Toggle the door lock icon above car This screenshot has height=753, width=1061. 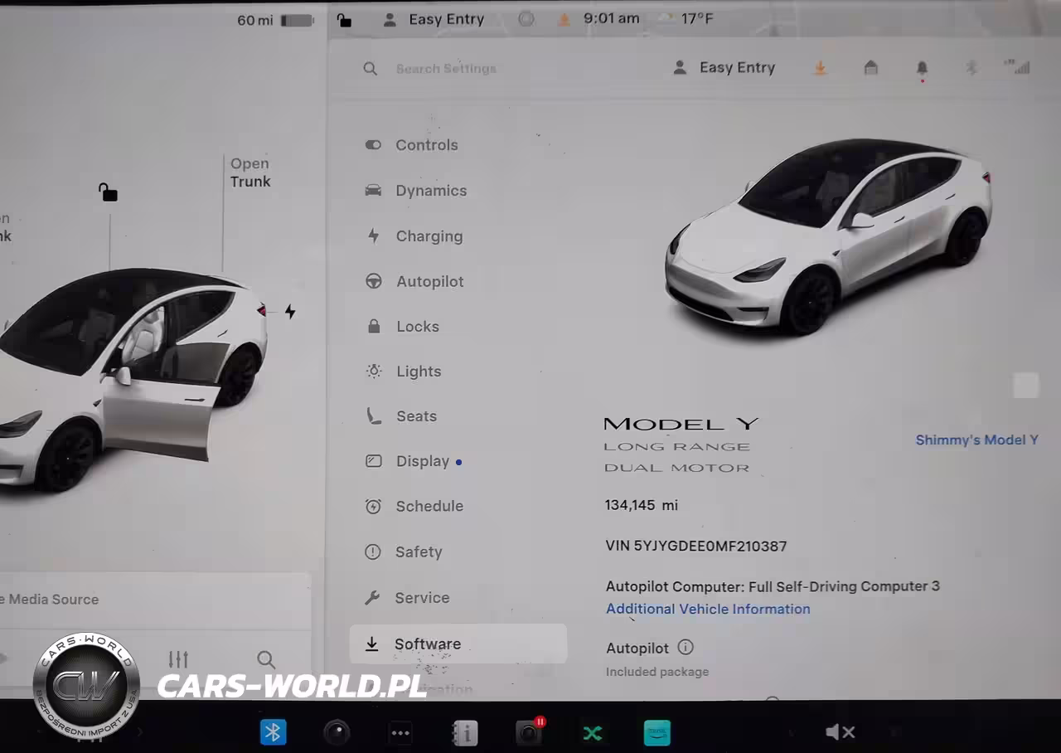(x=108, y=192)
